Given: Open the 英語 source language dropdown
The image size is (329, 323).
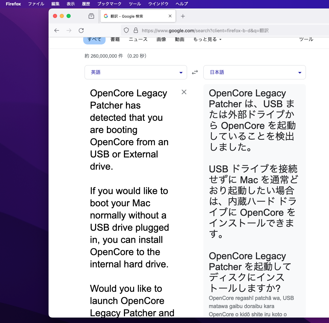Looking at the screenshot, I should coord(136,72).
